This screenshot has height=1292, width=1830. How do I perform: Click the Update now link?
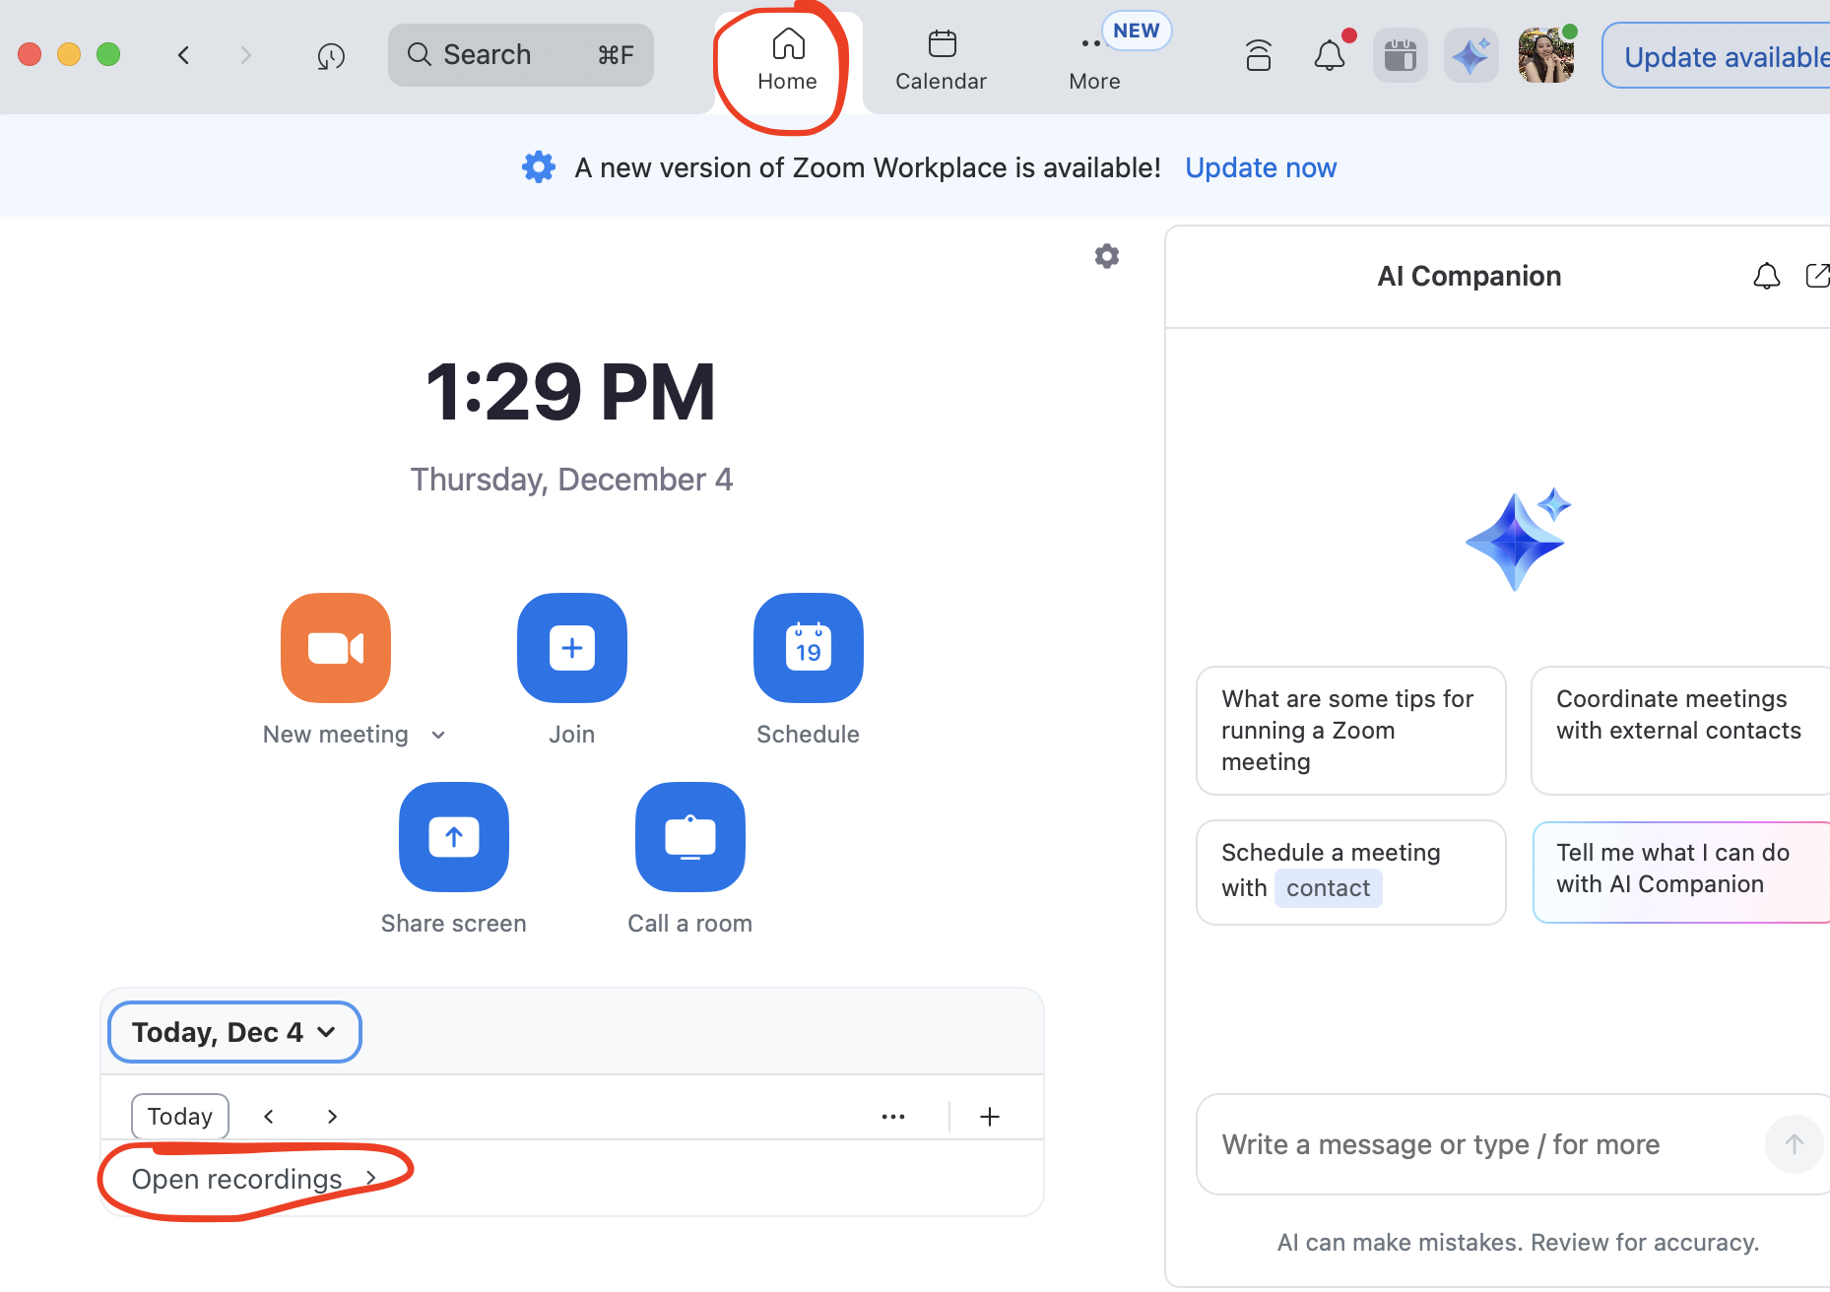point(1261,167)
